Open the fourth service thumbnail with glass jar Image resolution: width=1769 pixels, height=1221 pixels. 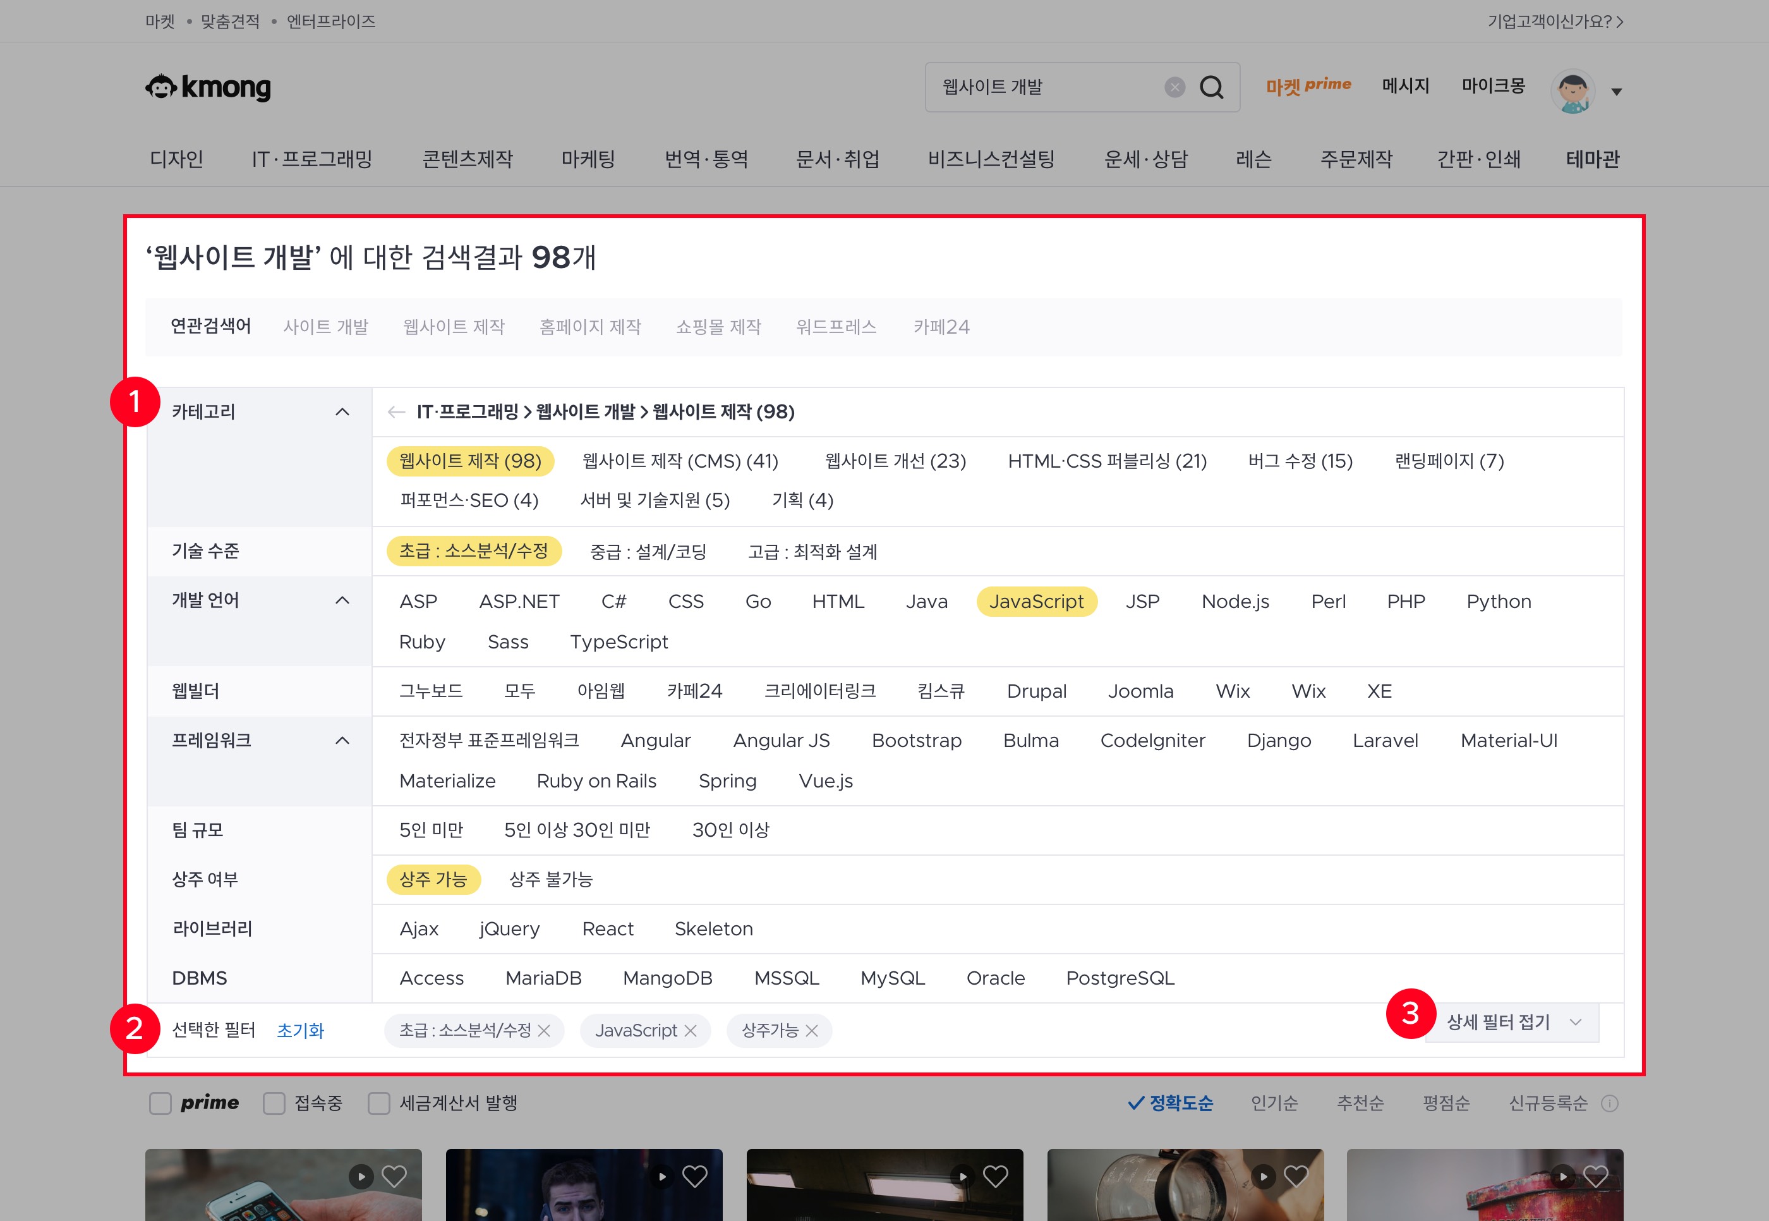(x=1185, y=1185)
